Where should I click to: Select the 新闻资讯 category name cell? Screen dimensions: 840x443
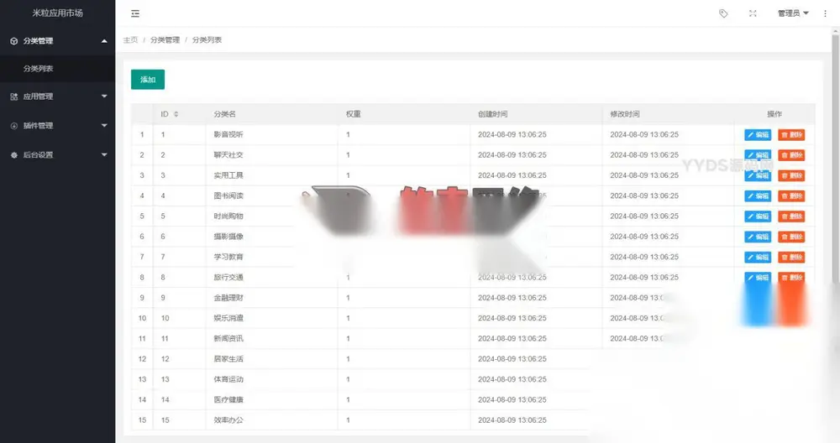pyautogui.click(x=271, y=338)
